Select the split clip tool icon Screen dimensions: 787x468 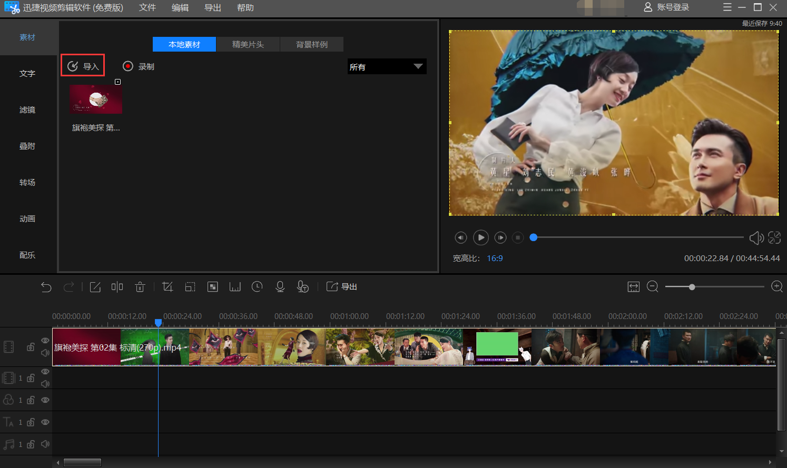pyautogui.click(x=117, y=286)
